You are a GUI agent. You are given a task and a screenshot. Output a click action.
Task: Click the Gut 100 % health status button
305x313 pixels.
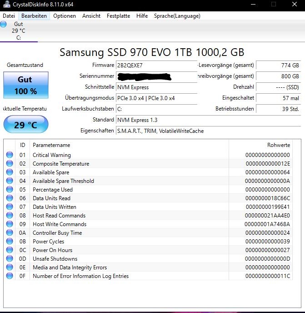coord(26,85)
